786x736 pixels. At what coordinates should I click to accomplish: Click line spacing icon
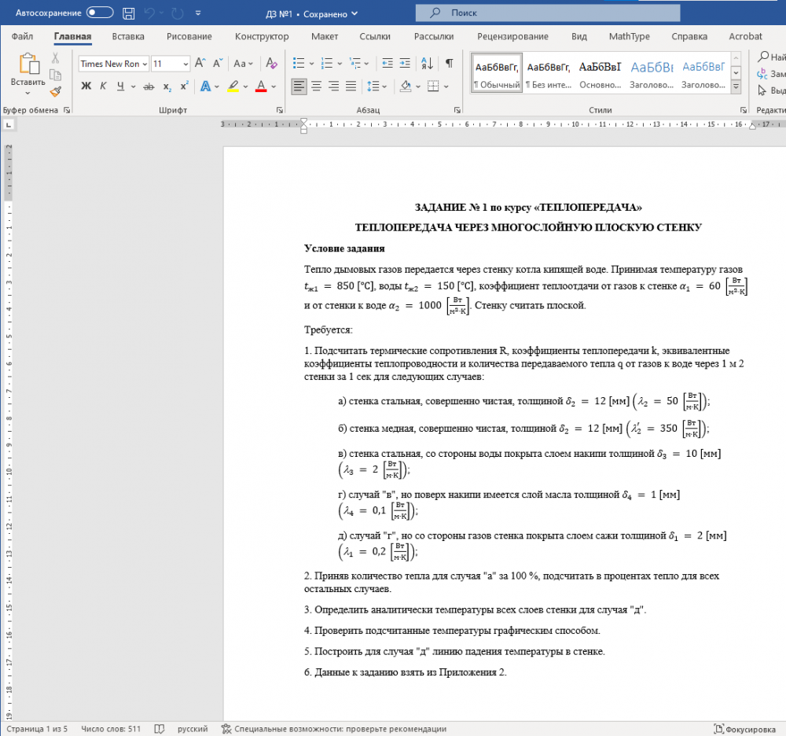click(x=373, y=86)
